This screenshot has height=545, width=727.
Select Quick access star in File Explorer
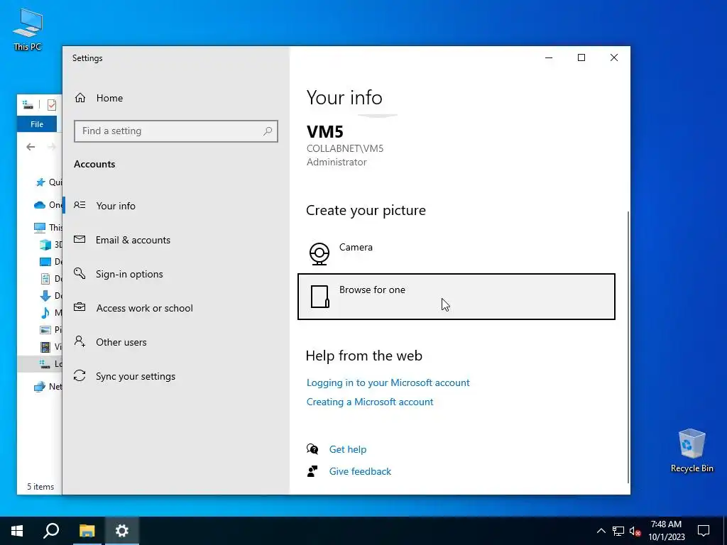coord(40,182)
